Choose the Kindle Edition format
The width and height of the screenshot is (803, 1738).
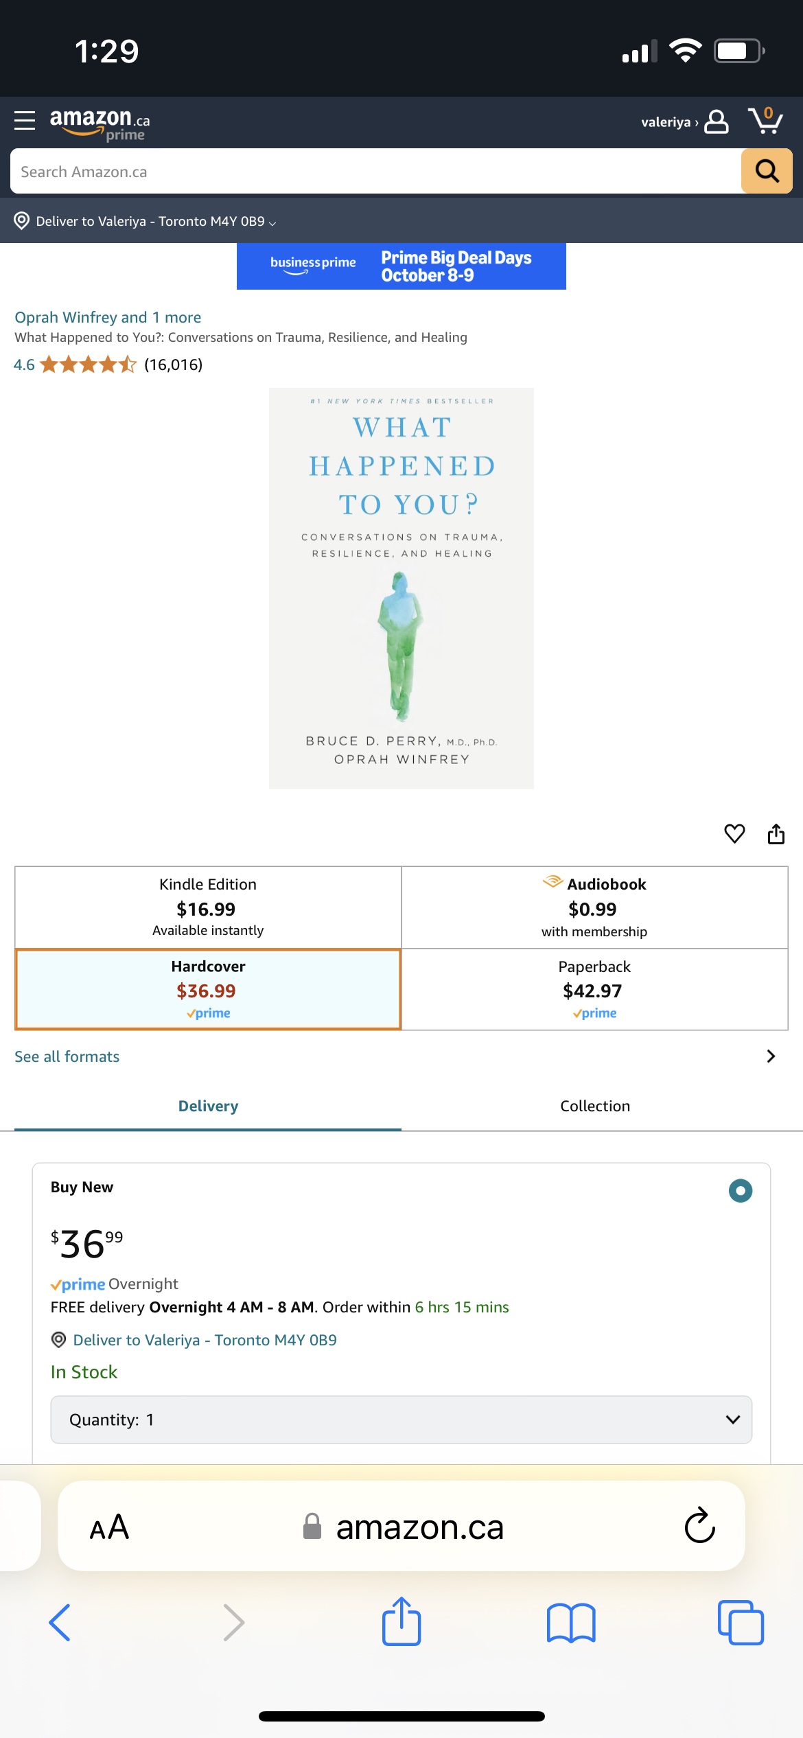208,907
